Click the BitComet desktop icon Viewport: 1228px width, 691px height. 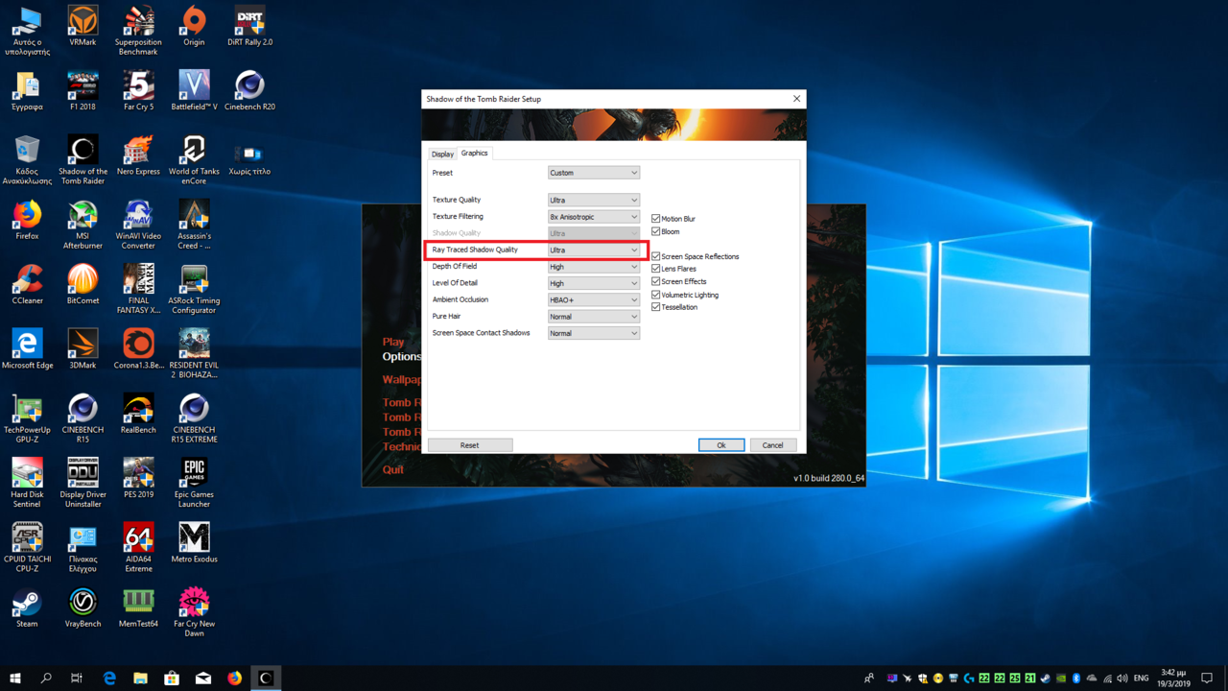tap(83, 285)
